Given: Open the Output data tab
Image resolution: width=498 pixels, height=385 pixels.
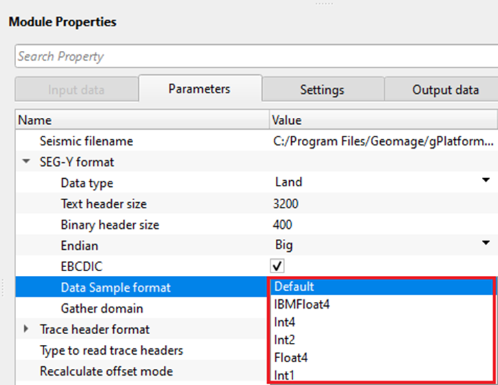Looking at the screenshot, I should pos(445,90).
